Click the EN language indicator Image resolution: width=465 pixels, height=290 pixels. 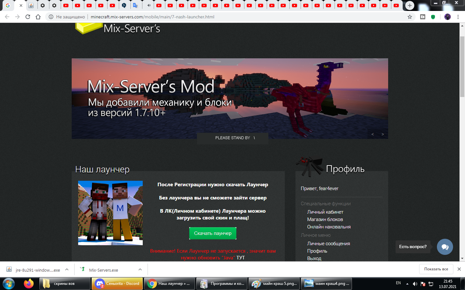tap(398, 283)
